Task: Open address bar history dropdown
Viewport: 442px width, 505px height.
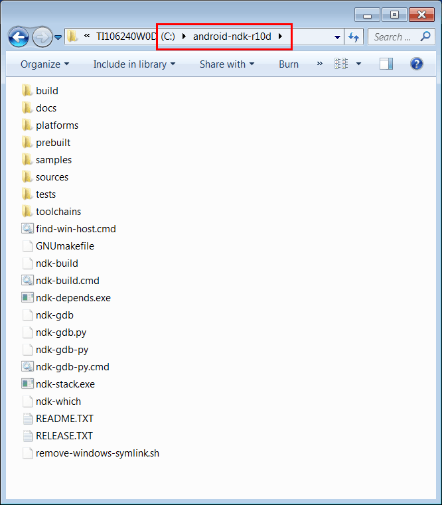Action: click(337, 37)
